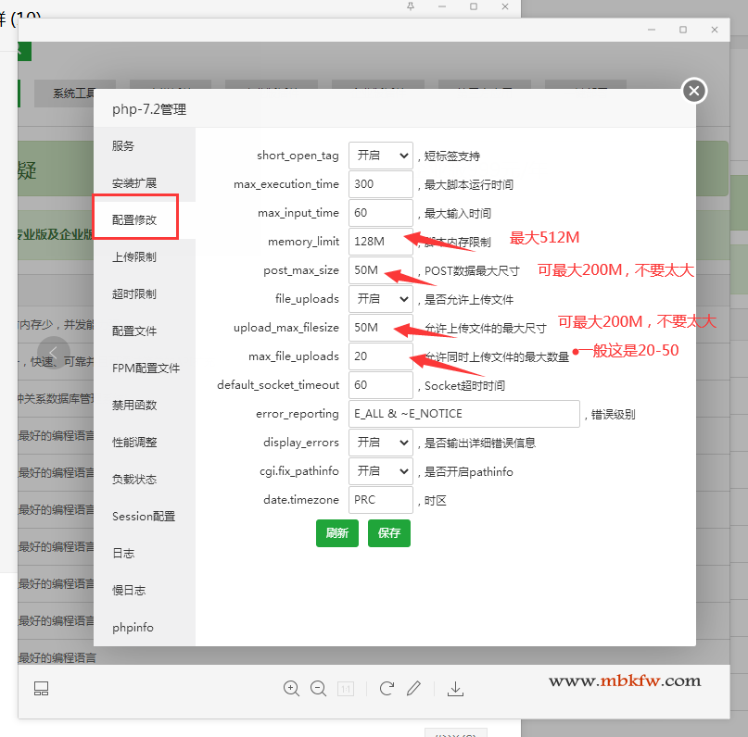Close the php-7.2 management dialog

pyautogui.click(x=694, y=91)
